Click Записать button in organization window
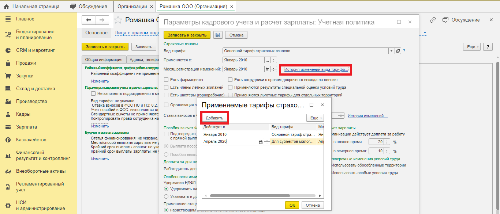 click(144, 47)
